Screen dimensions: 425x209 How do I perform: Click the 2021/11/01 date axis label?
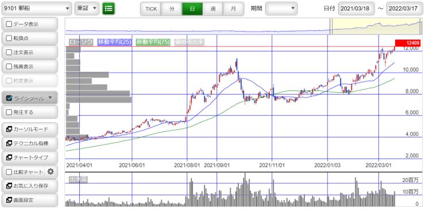[272, 165]
